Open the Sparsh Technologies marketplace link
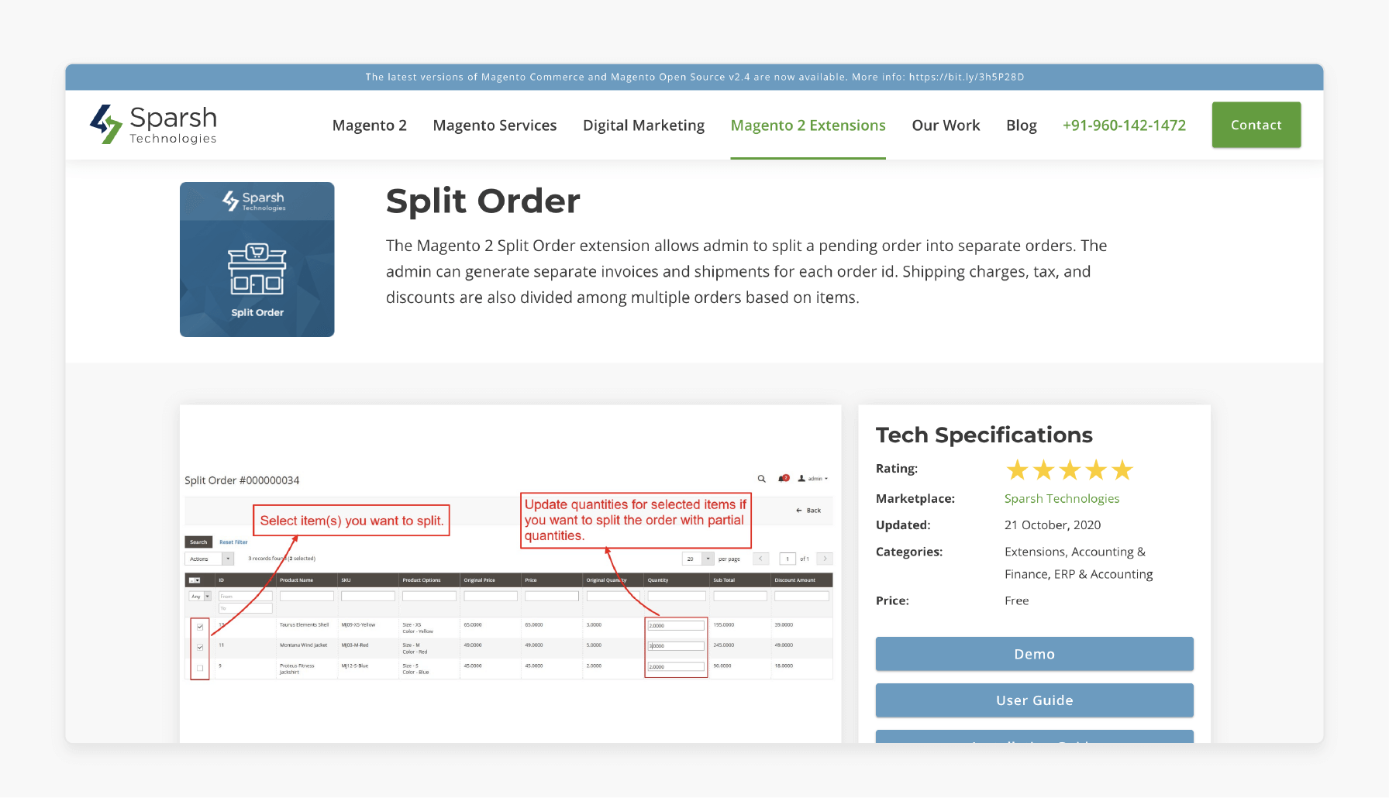Image resolution: width=1389 pixels, height=798 pixels. [1062, 499]
